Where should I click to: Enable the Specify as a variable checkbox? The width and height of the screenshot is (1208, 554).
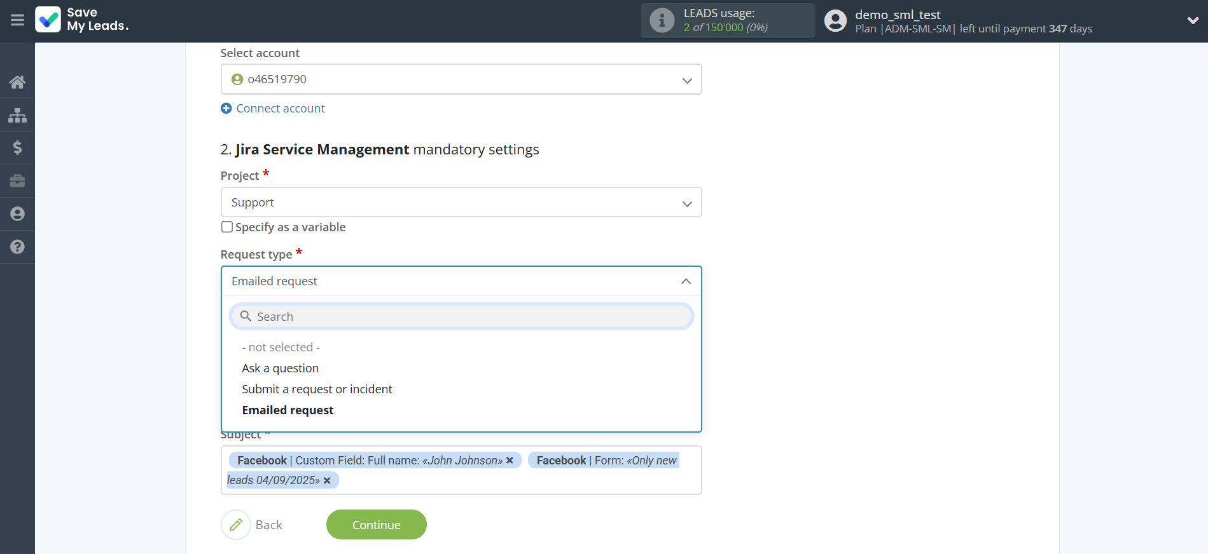coord(227,227)
